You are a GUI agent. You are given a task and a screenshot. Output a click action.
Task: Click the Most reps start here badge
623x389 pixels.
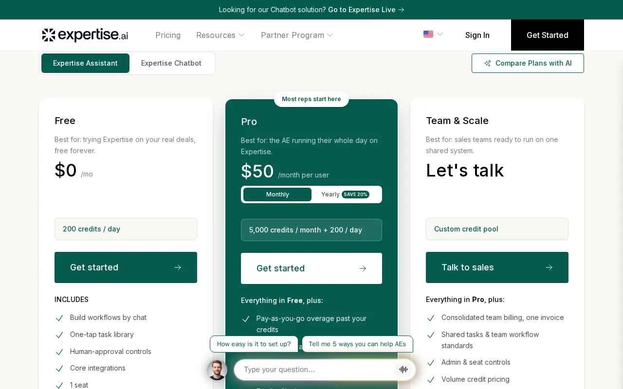(x=311, y=99)
